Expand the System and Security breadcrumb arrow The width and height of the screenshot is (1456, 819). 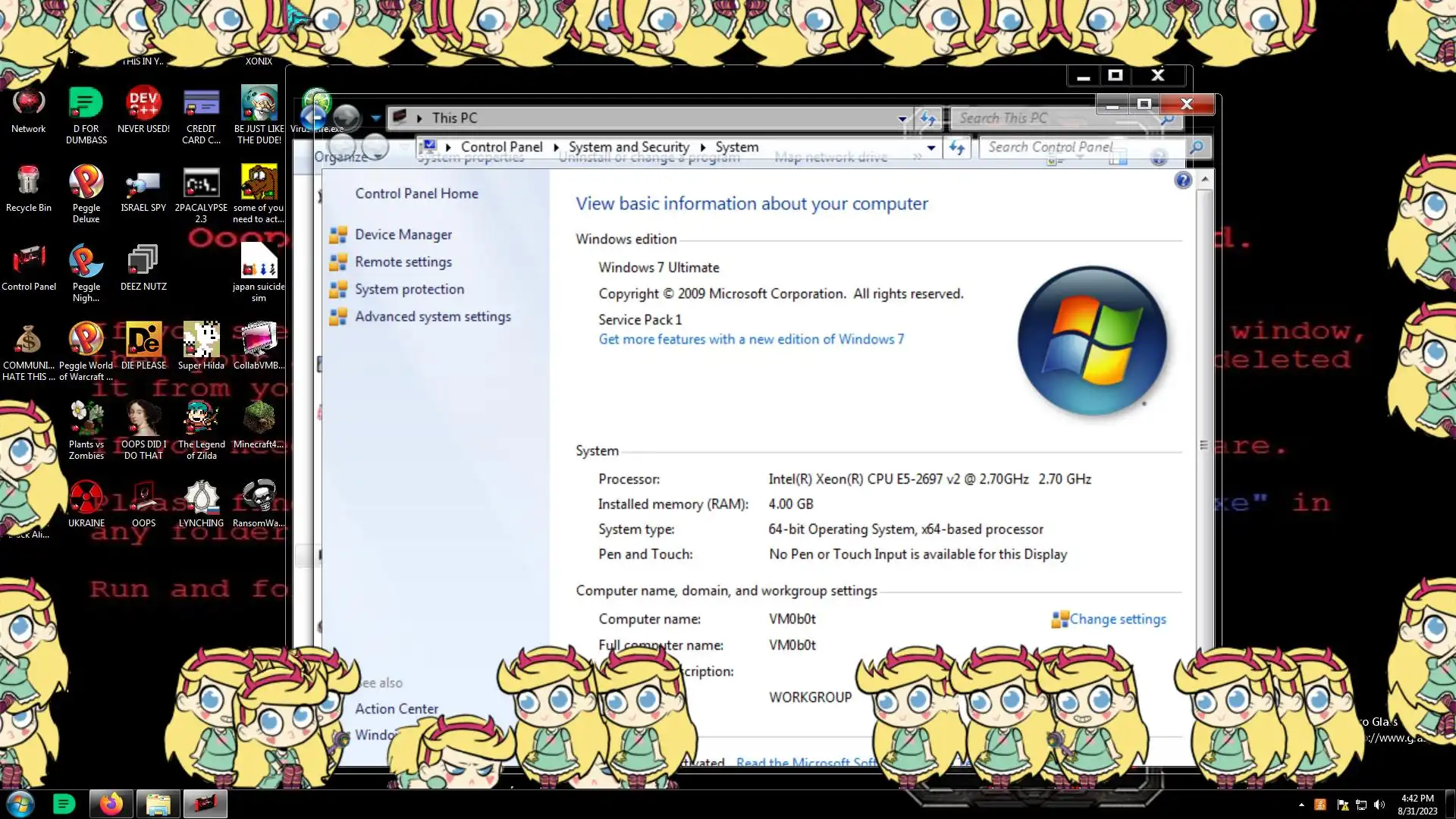click(703, 148)
